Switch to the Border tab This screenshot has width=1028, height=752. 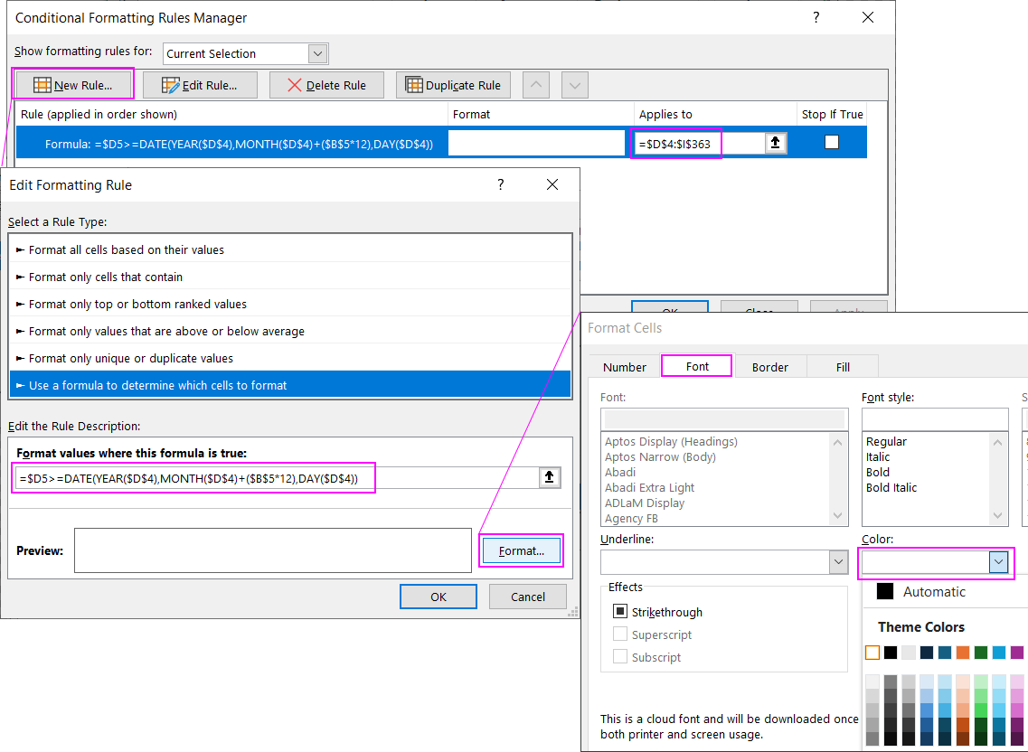(x=769, y=367)
